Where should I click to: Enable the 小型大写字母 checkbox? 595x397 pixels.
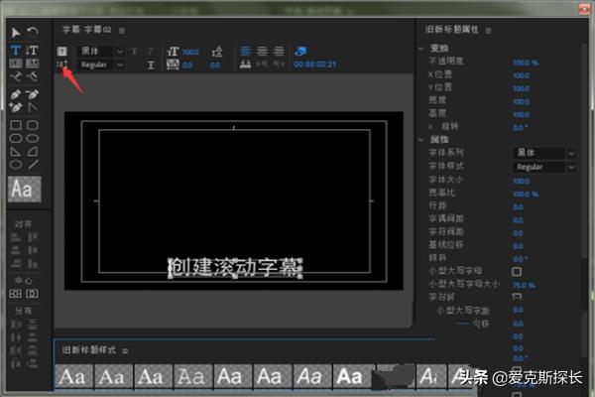click(517, 272)
